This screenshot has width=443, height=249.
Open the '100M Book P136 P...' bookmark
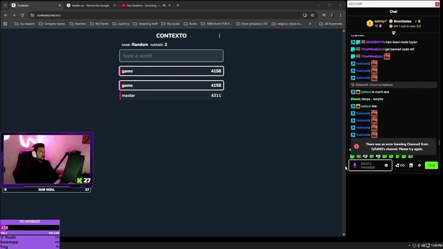216,24
